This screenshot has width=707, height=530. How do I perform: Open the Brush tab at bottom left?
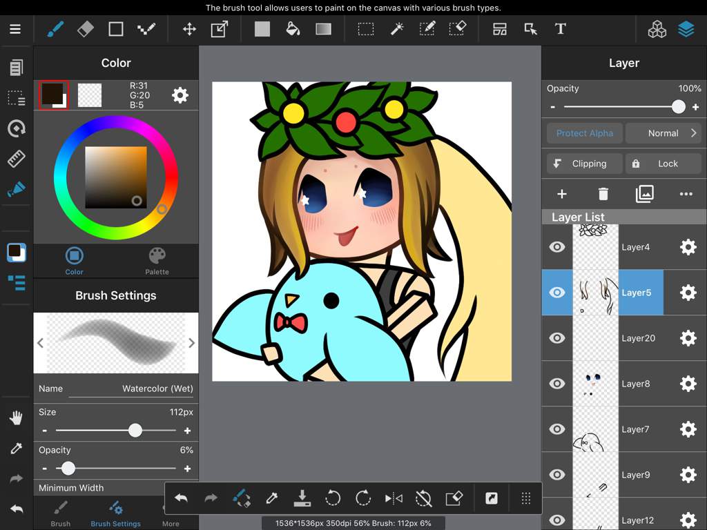click(x=60, y=515)
